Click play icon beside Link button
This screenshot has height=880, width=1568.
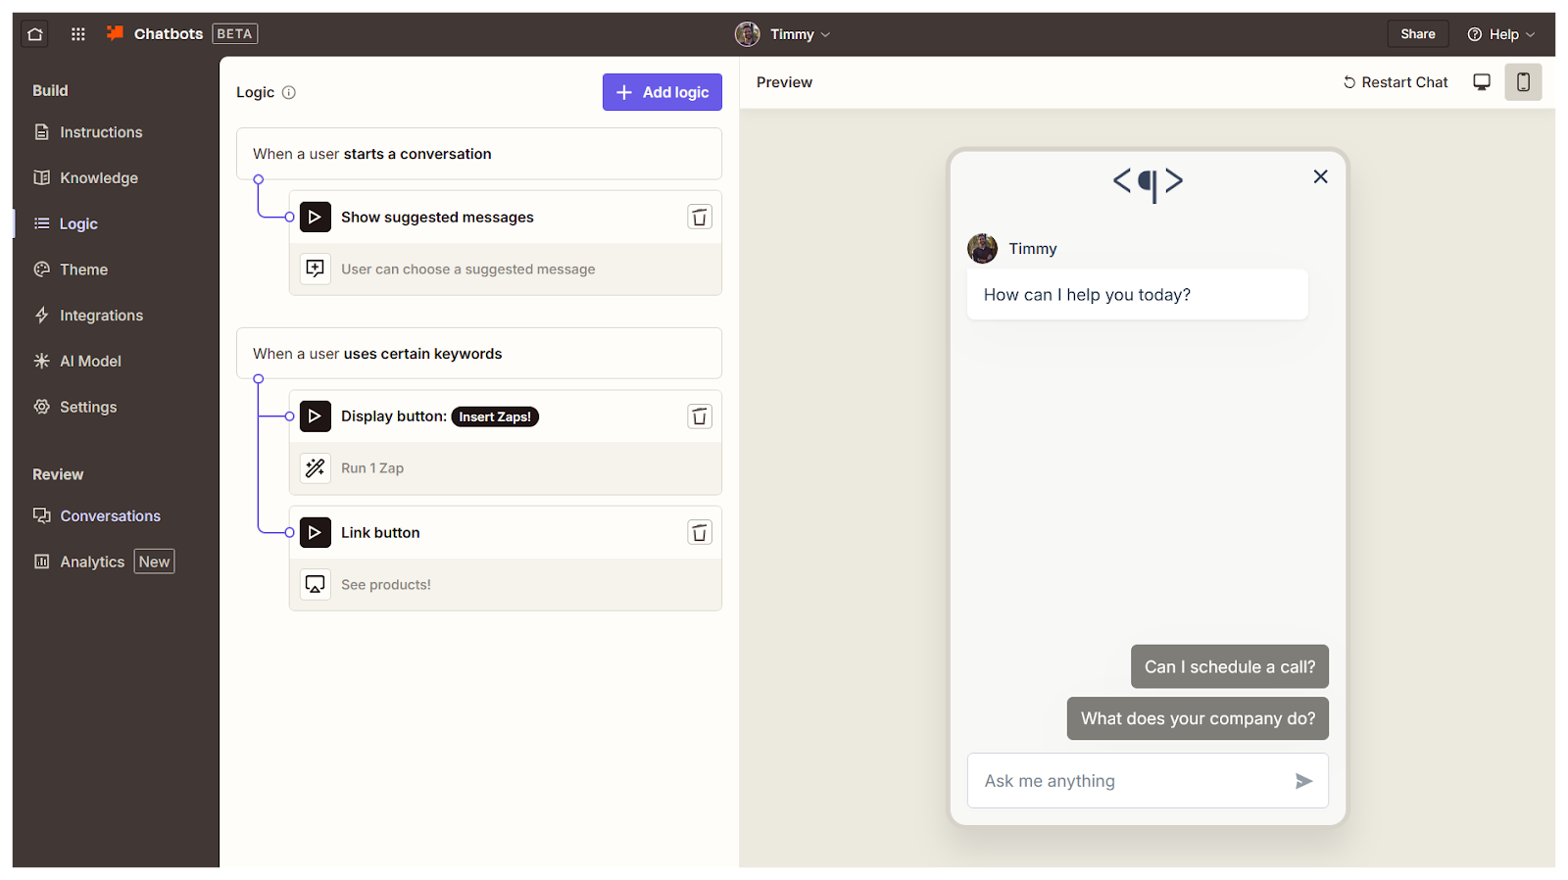315,533
